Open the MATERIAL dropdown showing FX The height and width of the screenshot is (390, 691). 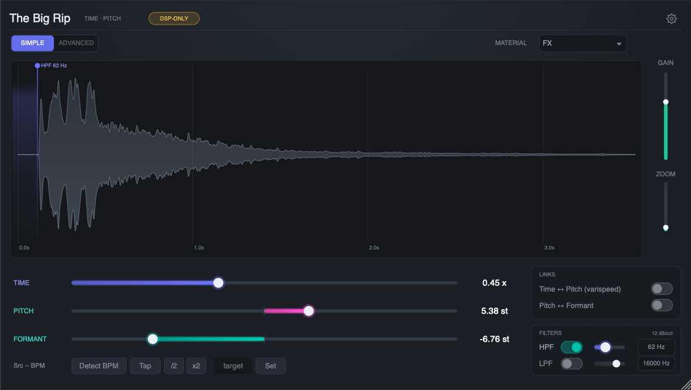pos(583,43)
